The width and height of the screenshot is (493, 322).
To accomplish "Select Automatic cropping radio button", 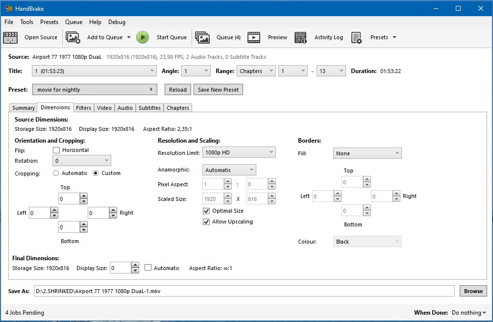I will click(x=56, y=173).
